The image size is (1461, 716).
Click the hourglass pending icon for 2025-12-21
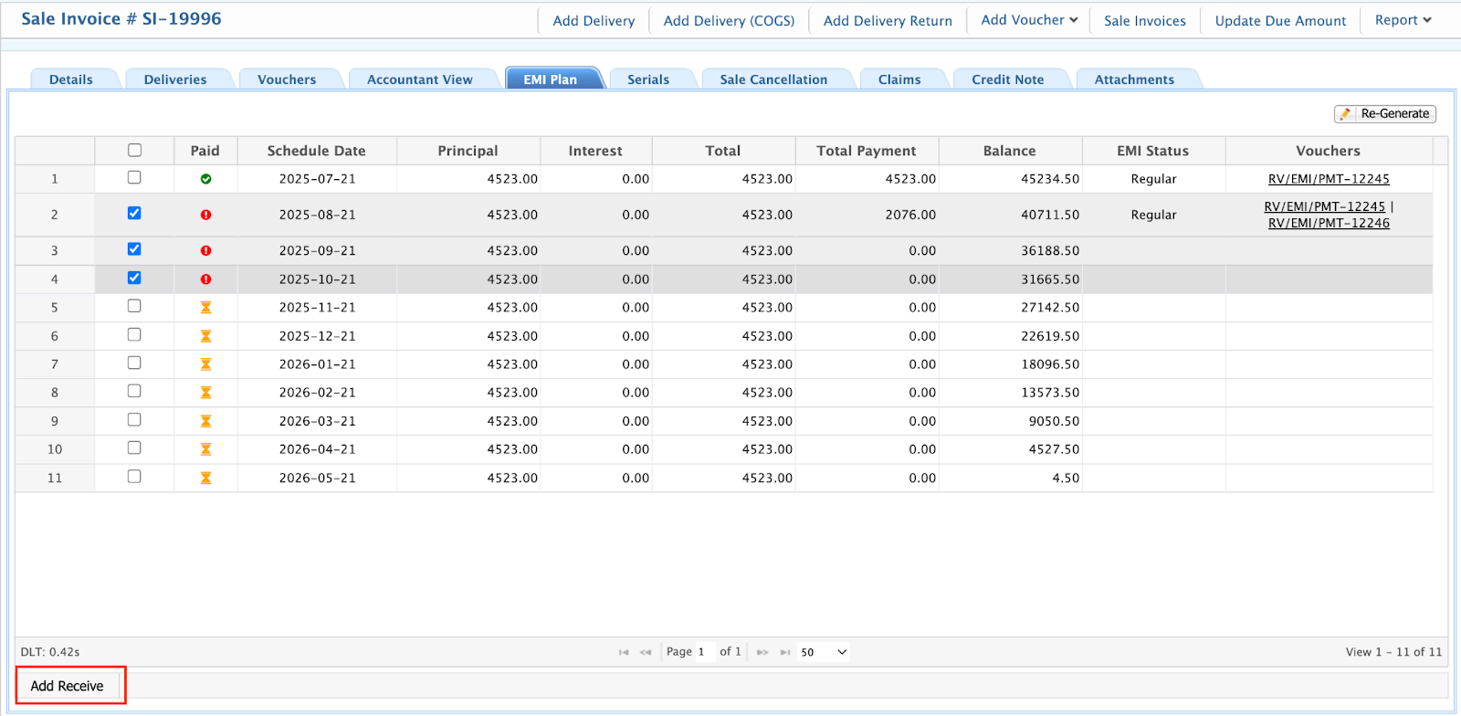click(205, 336)
